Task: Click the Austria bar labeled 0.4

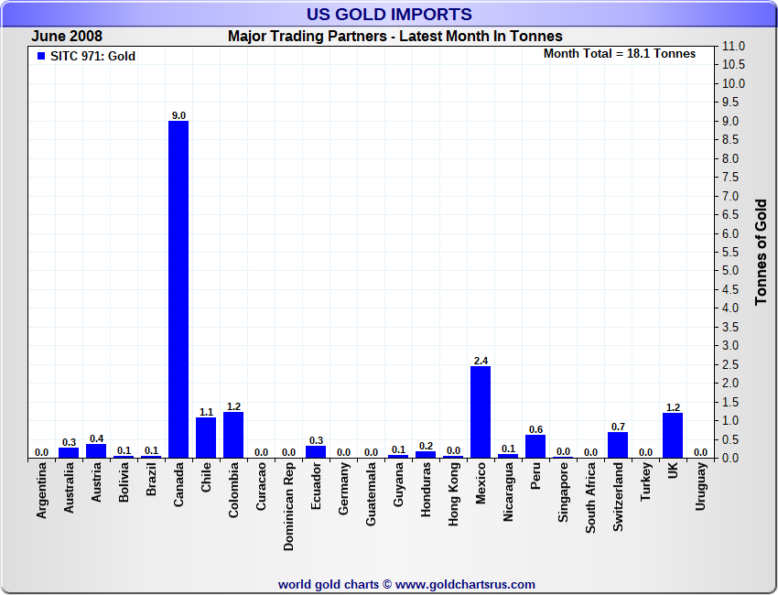Action: 96,450
